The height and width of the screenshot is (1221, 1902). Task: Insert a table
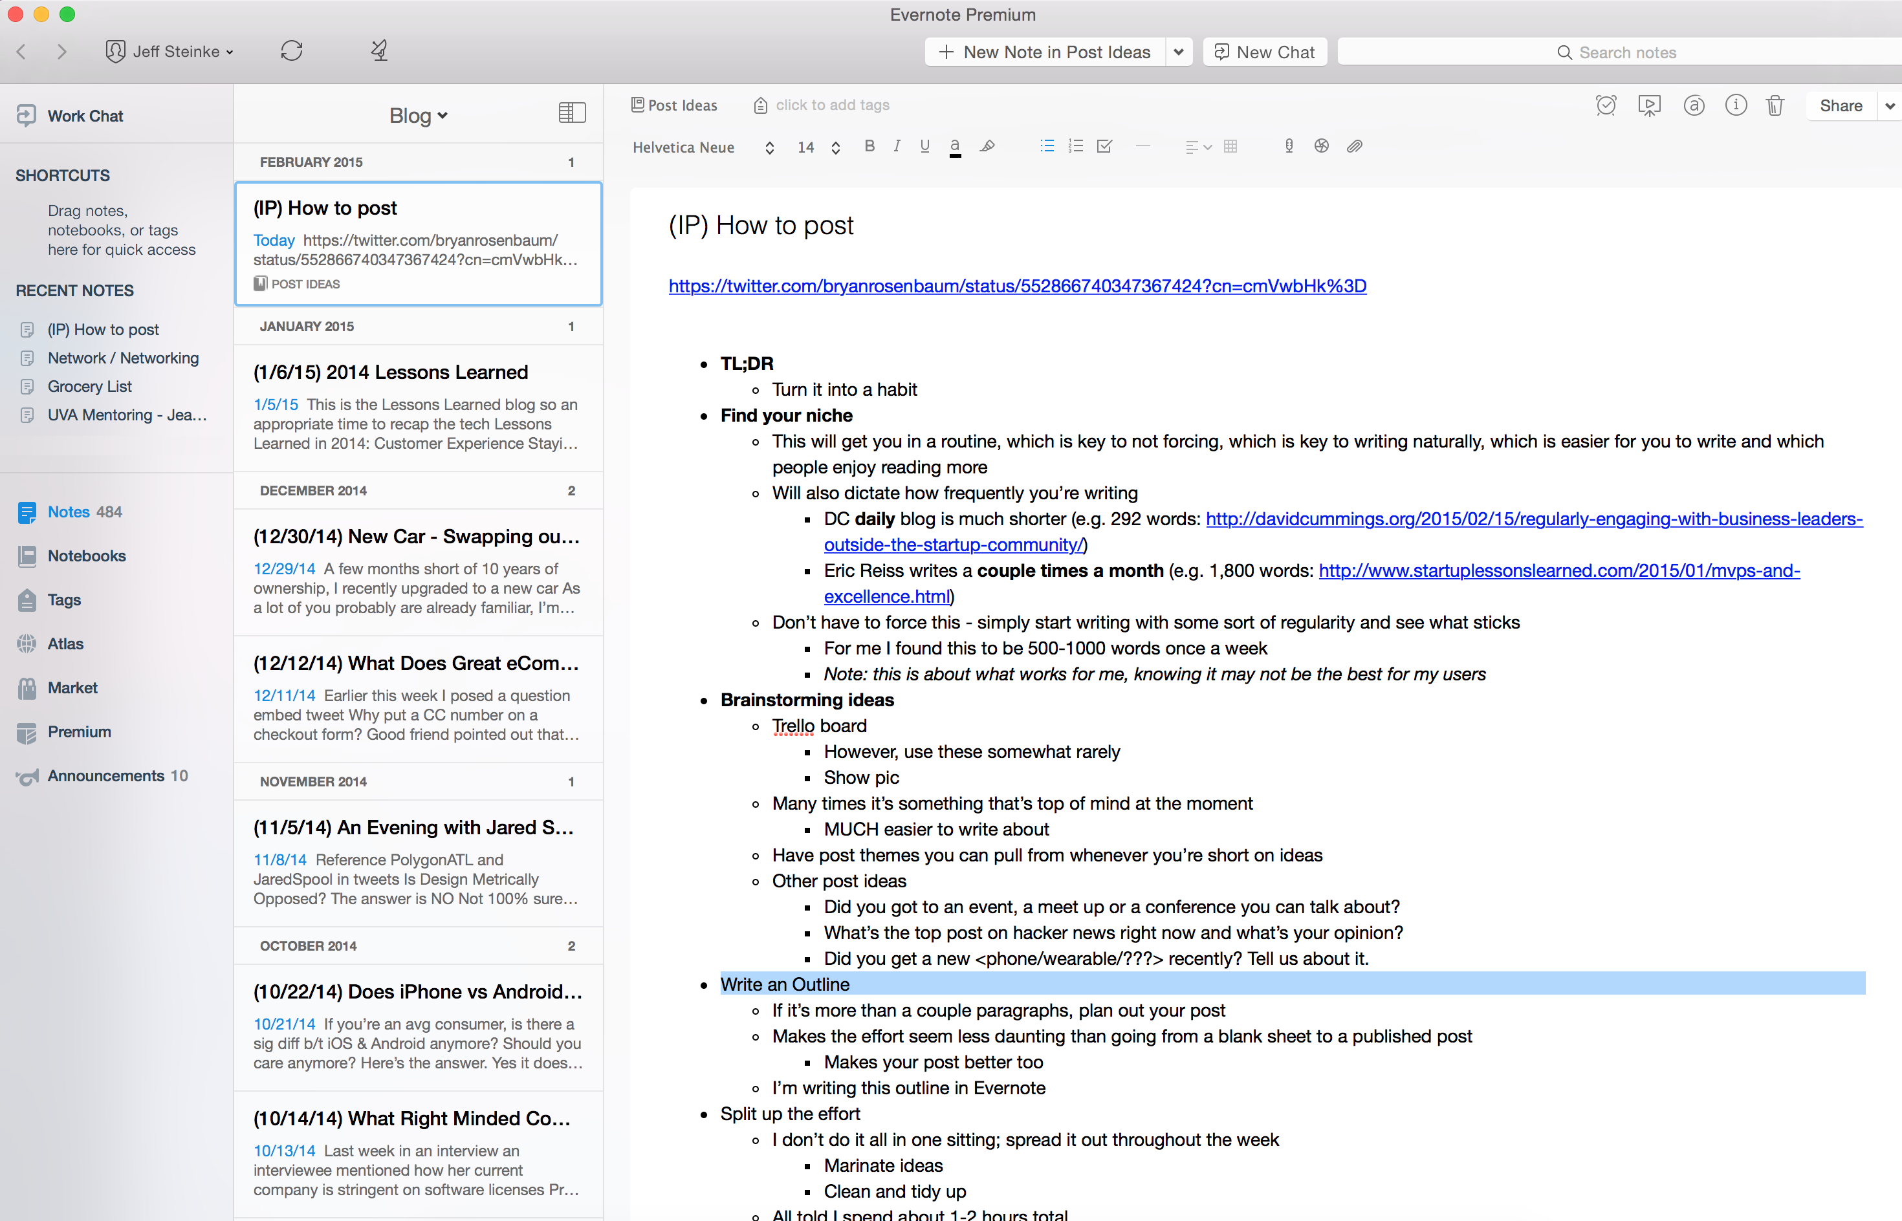click(x=1230, y=147)
